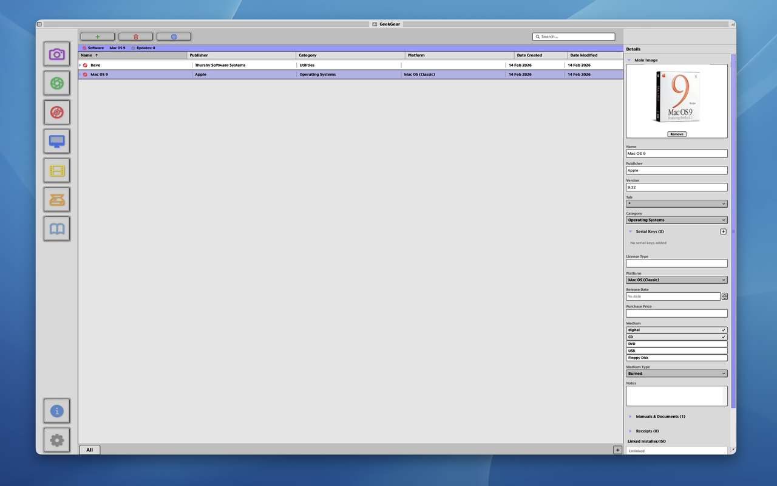Click the Remove button under the image
777x486 pixels.
(677, 134)
